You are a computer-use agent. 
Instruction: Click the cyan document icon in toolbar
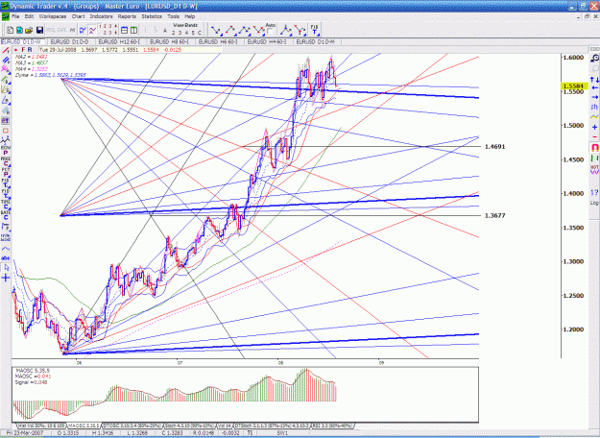coord(19,30)
